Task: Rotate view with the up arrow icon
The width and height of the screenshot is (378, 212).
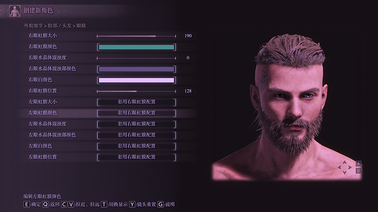Action: 344,162
